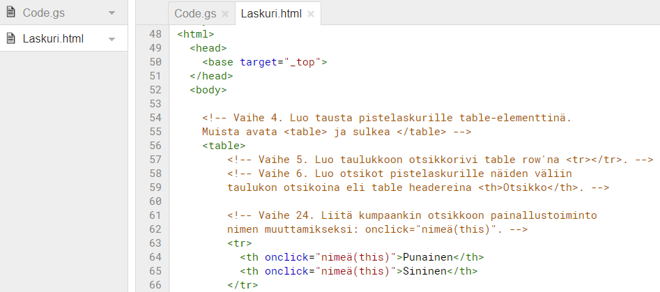Click line number 48 in the gutter

click(x=155, y=34)
